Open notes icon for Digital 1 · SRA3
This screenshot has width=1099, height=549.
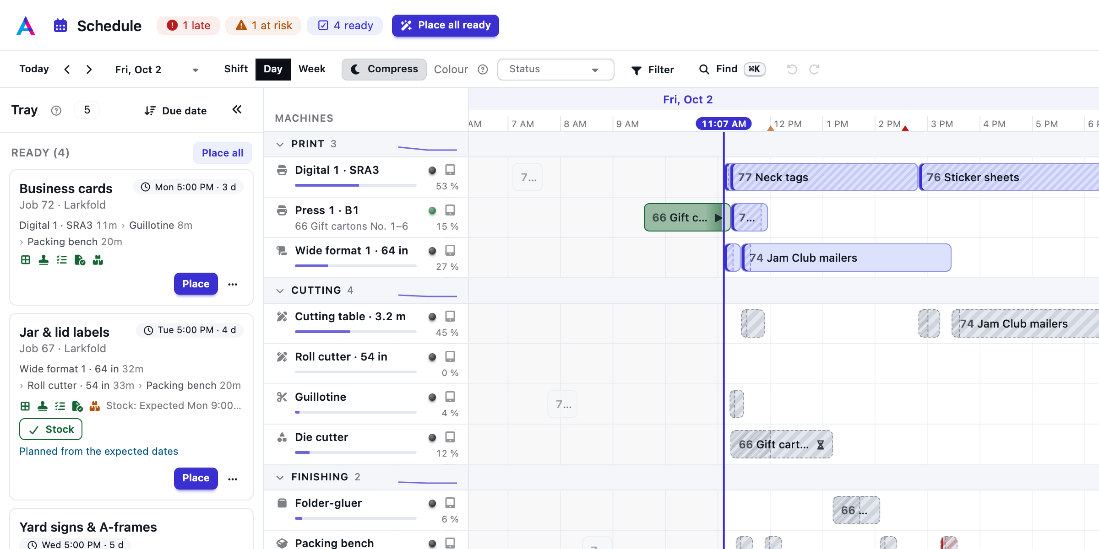point(450,170)
